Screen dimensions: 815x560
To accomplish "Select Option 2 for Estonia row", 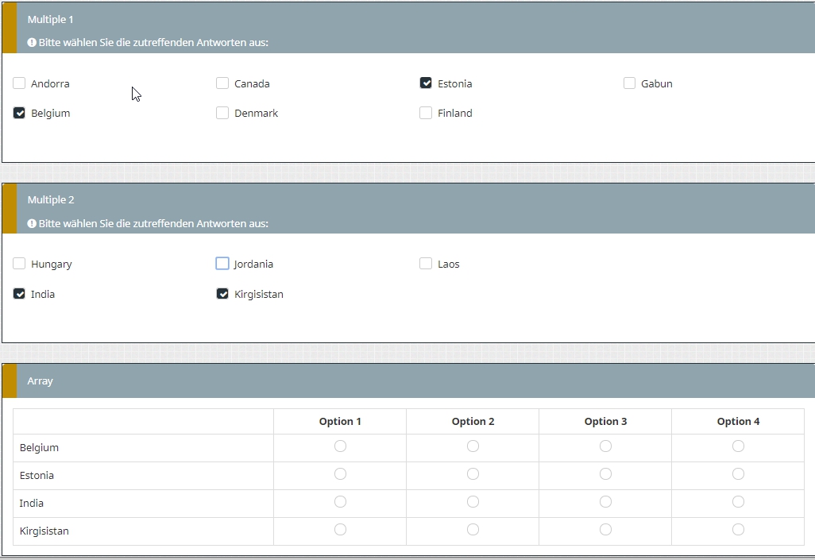I will 473,474.
